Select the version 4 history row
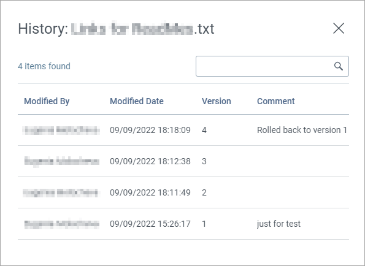Image resolution: width=365 pixels, height=266 pixels. [x=183, y=130]
